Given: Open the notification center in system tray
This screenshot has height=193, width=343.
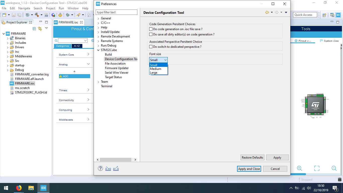Looking at the screenshot, I should (x=335, y=188).
